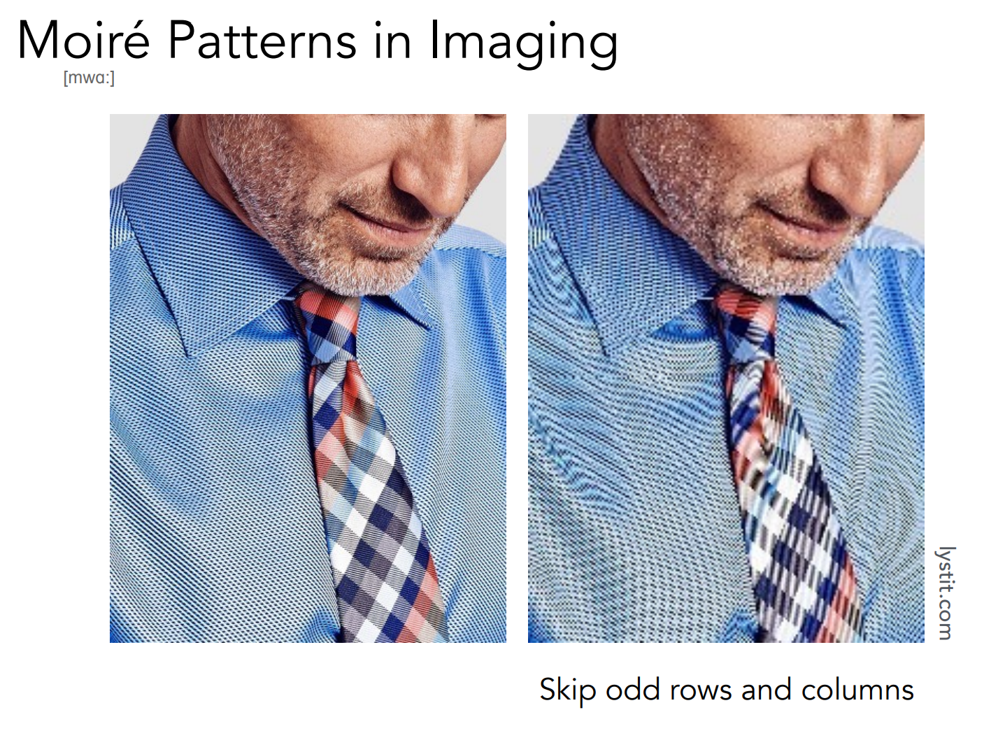Select the pronunciation text "[mwa:]"
The height and width of the screenshot is (731, 1005).
coord(89,78)
